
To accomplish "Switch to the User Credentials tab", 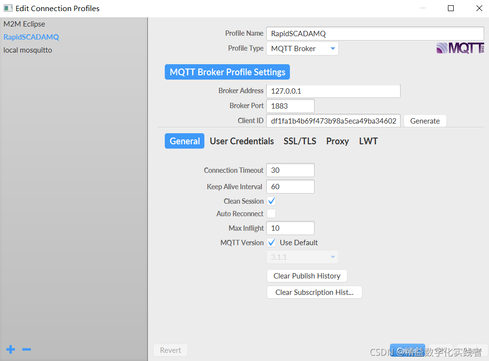I will [x=242, y=141].
